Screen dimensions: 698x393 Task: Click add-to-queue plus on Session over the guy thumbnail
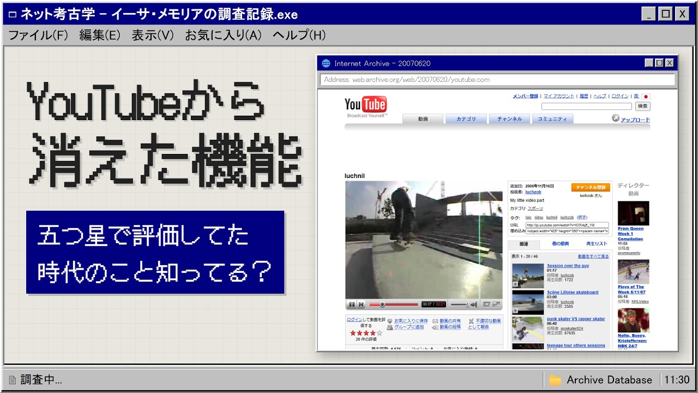[x=515, y=284]
